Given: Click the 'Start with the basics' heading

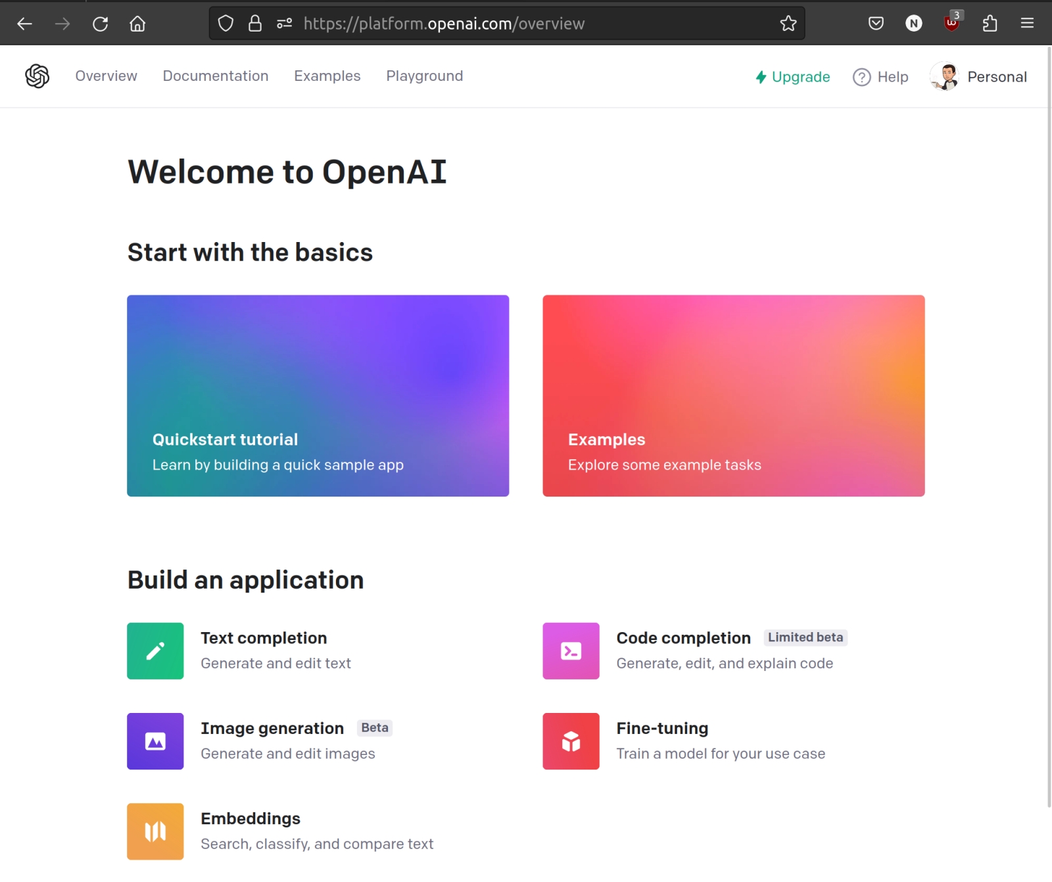Looking at the screenshot, I should pos(250,252).
